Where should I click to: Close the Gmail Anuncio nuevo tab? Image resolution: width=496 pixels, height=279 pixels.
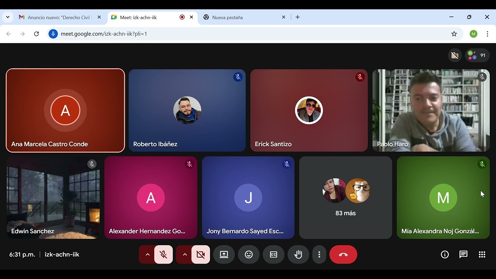pos(99,17)
